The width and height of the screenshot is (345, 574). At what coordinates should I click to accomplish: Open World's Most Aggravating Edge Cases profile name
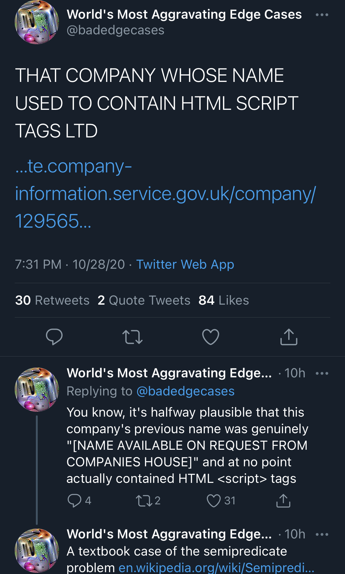[184, 14]
